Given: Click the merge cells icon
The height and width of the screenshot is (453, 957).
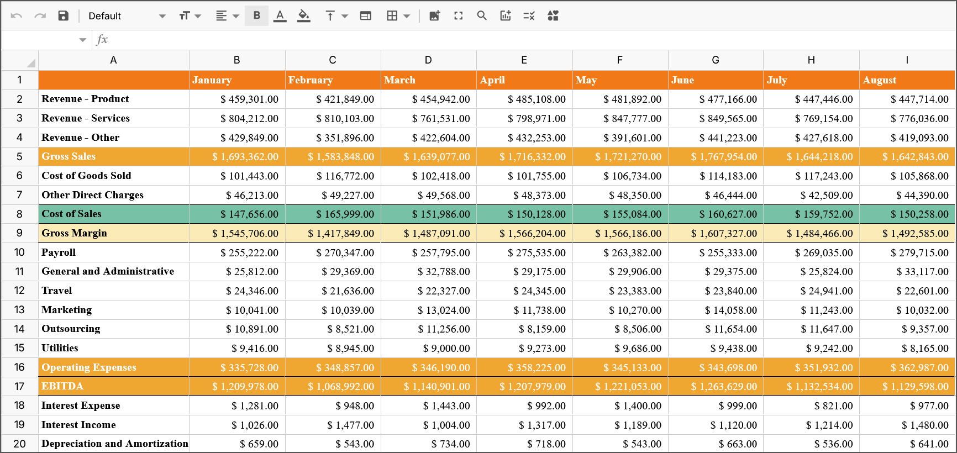Looking at the screenshot, I should click(366, 16).
